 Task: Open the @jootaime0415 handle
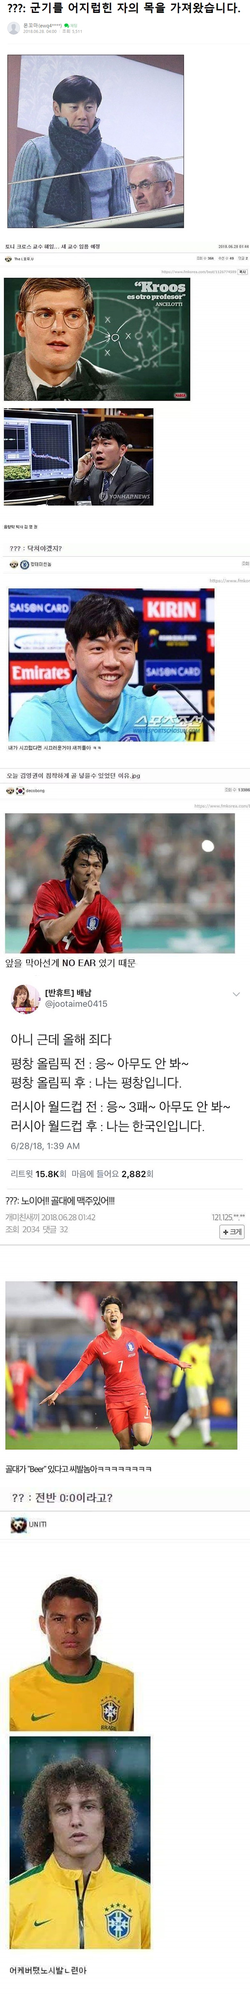tap(75, 1004)
